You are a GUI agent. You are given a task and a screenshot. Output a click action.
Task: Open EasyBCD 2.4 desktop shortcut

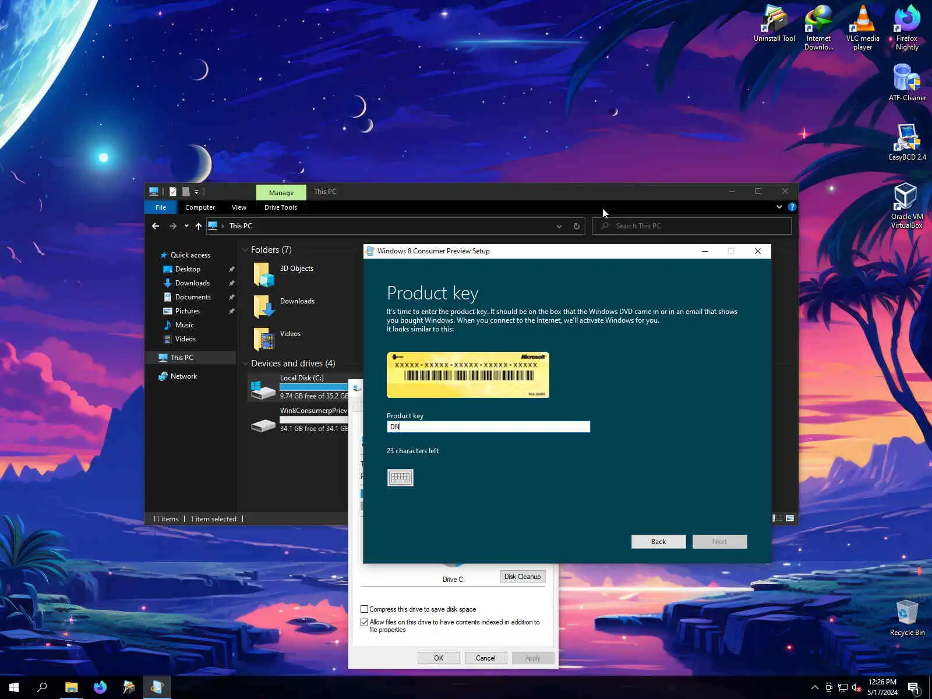[x=907, y=142]
